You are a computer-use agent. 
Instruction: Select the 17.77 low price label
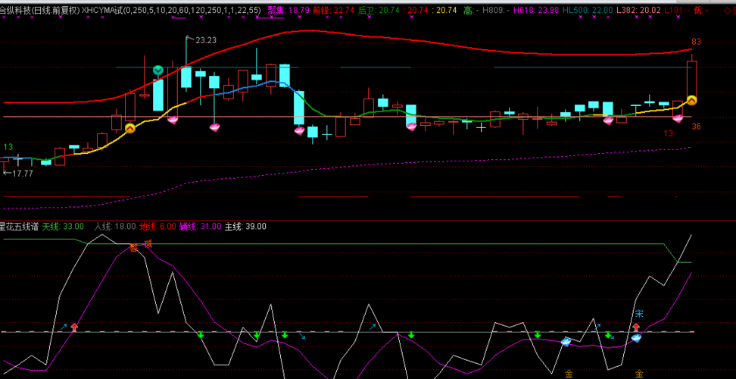(x=22, y=174)
